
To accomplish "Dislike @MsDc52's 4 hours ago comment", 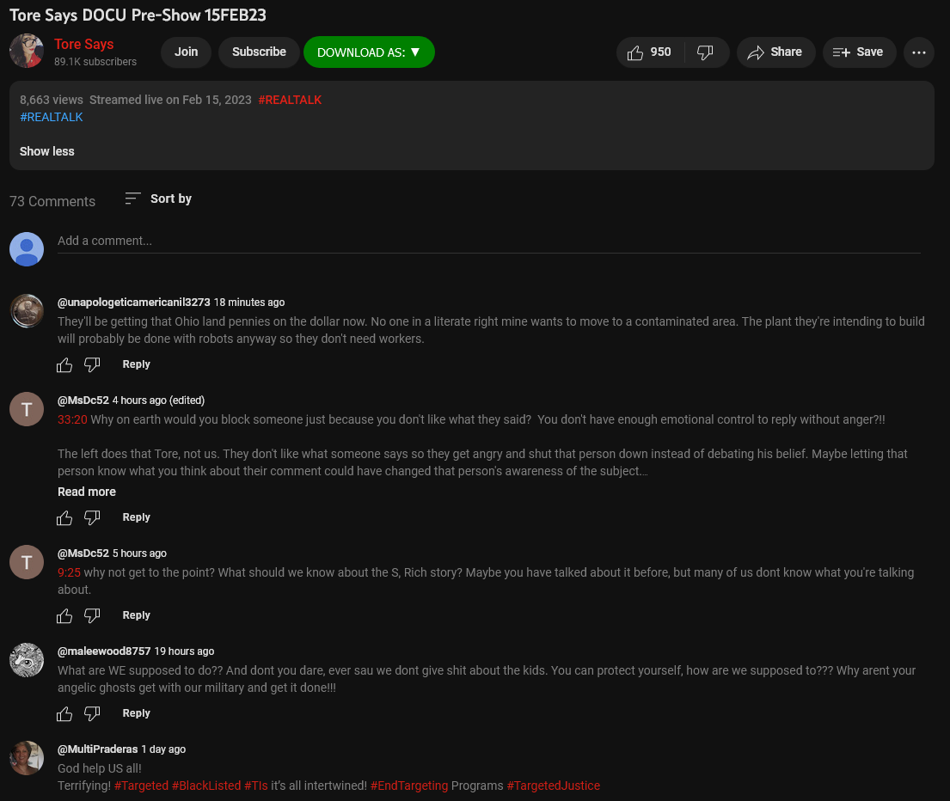I will point(92,517).
